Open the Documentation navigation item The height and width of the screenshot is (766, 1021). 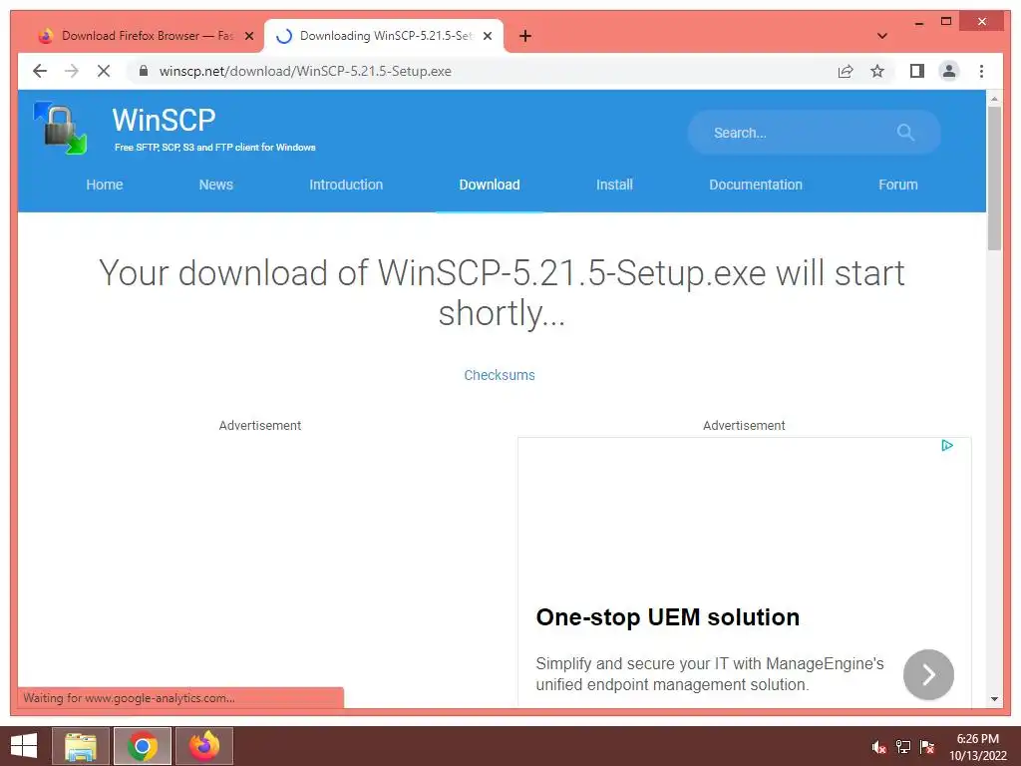coord(756,185)
